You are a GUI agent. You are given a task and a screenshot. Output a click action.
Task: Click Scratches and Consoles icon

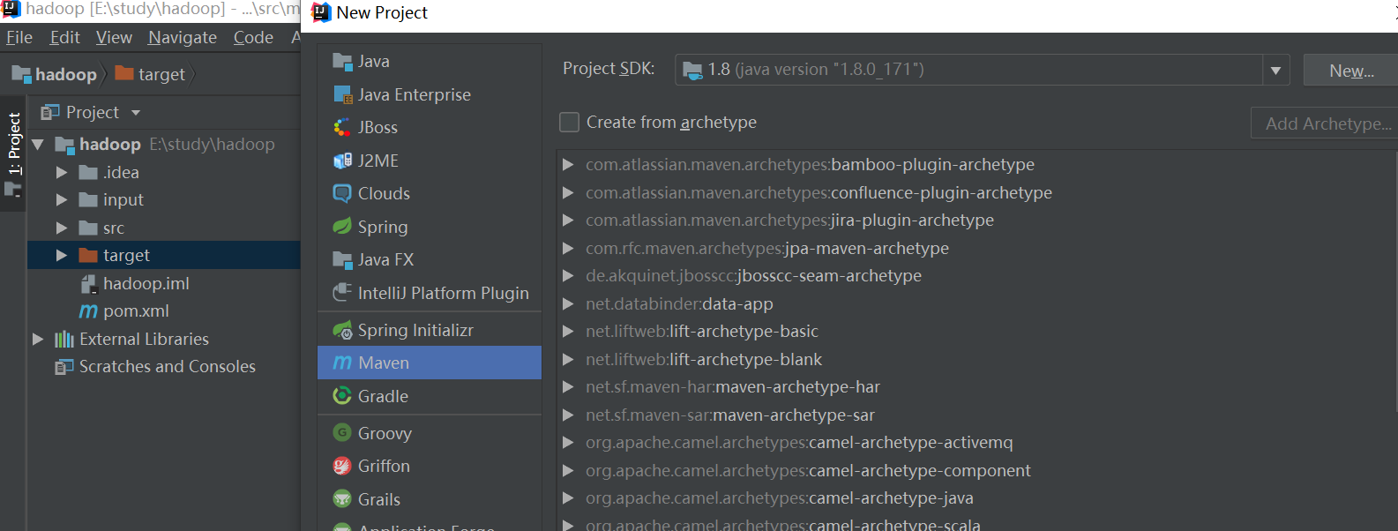(x=64, y=366)
